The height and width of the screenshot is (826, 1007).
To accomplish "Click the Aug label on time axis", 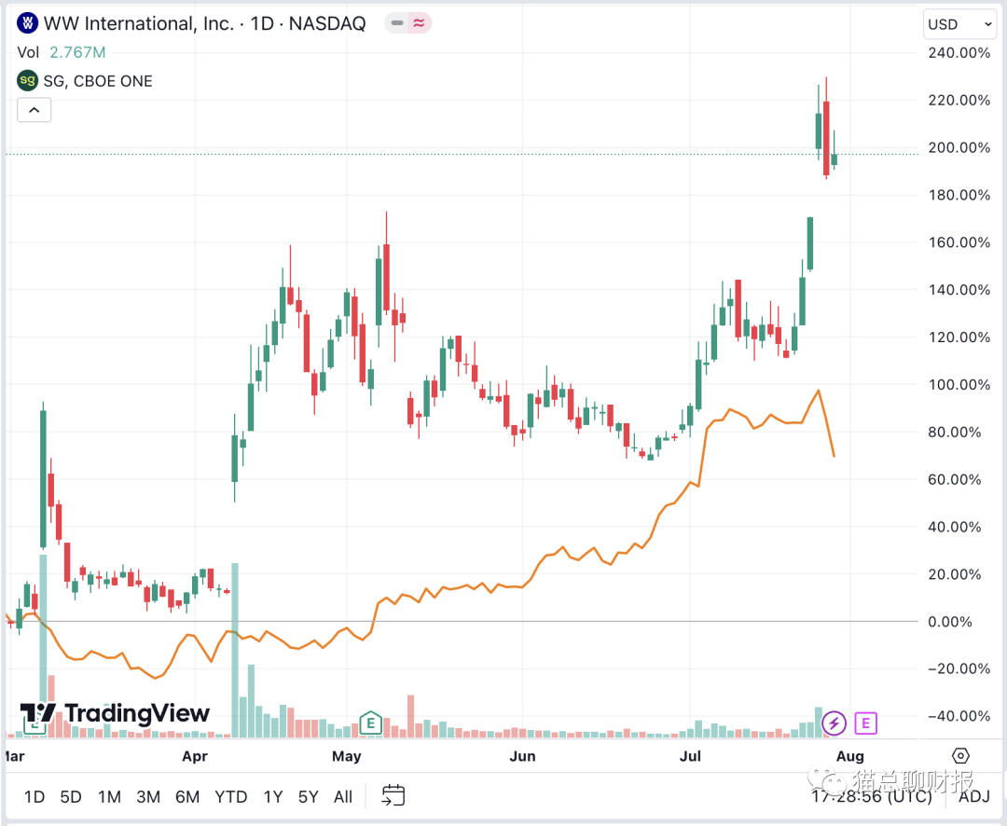I will (849, 756).
